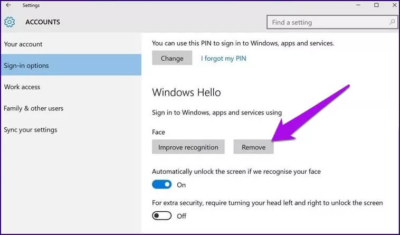Focus the Find a setting search box
The height and width of the screenshot is (235, 400).
[332, 22]
